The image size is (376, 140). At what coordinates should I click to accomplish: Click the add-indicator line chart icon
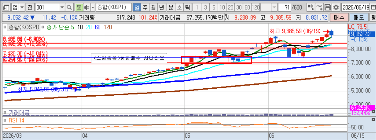[320, 7]
